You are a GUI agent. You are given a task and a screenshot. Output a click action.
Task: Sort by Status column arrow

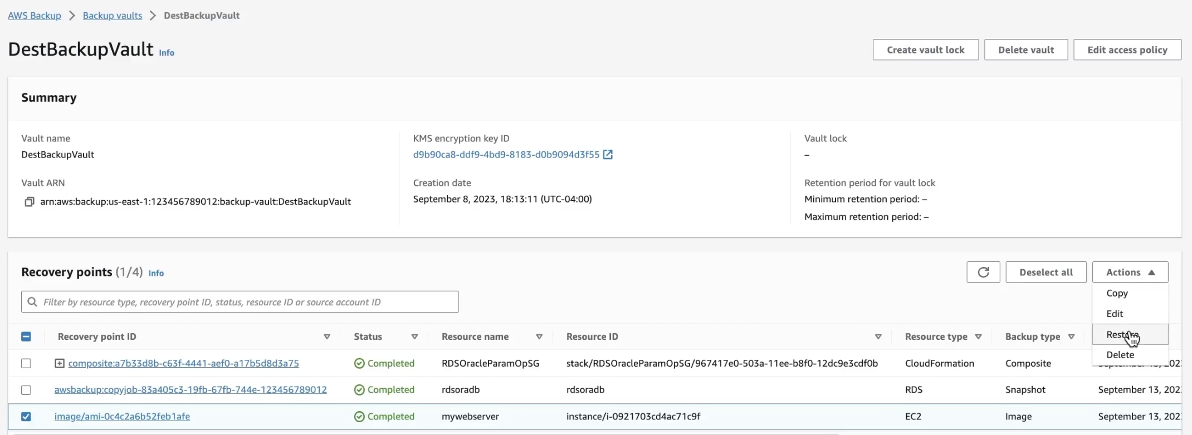(414, 337)
